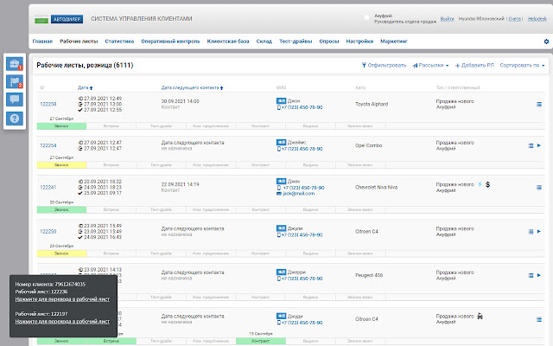
Task: Click green Звонок stage in Toyota Alphard row
Action: 61,126
